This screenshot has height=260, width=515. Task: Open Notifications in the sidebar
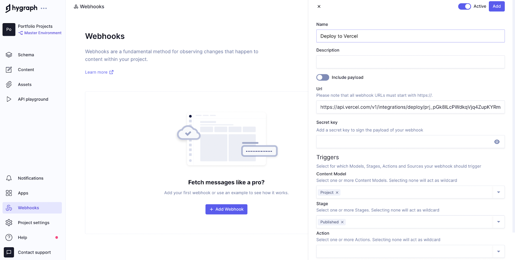coord(32,178)
